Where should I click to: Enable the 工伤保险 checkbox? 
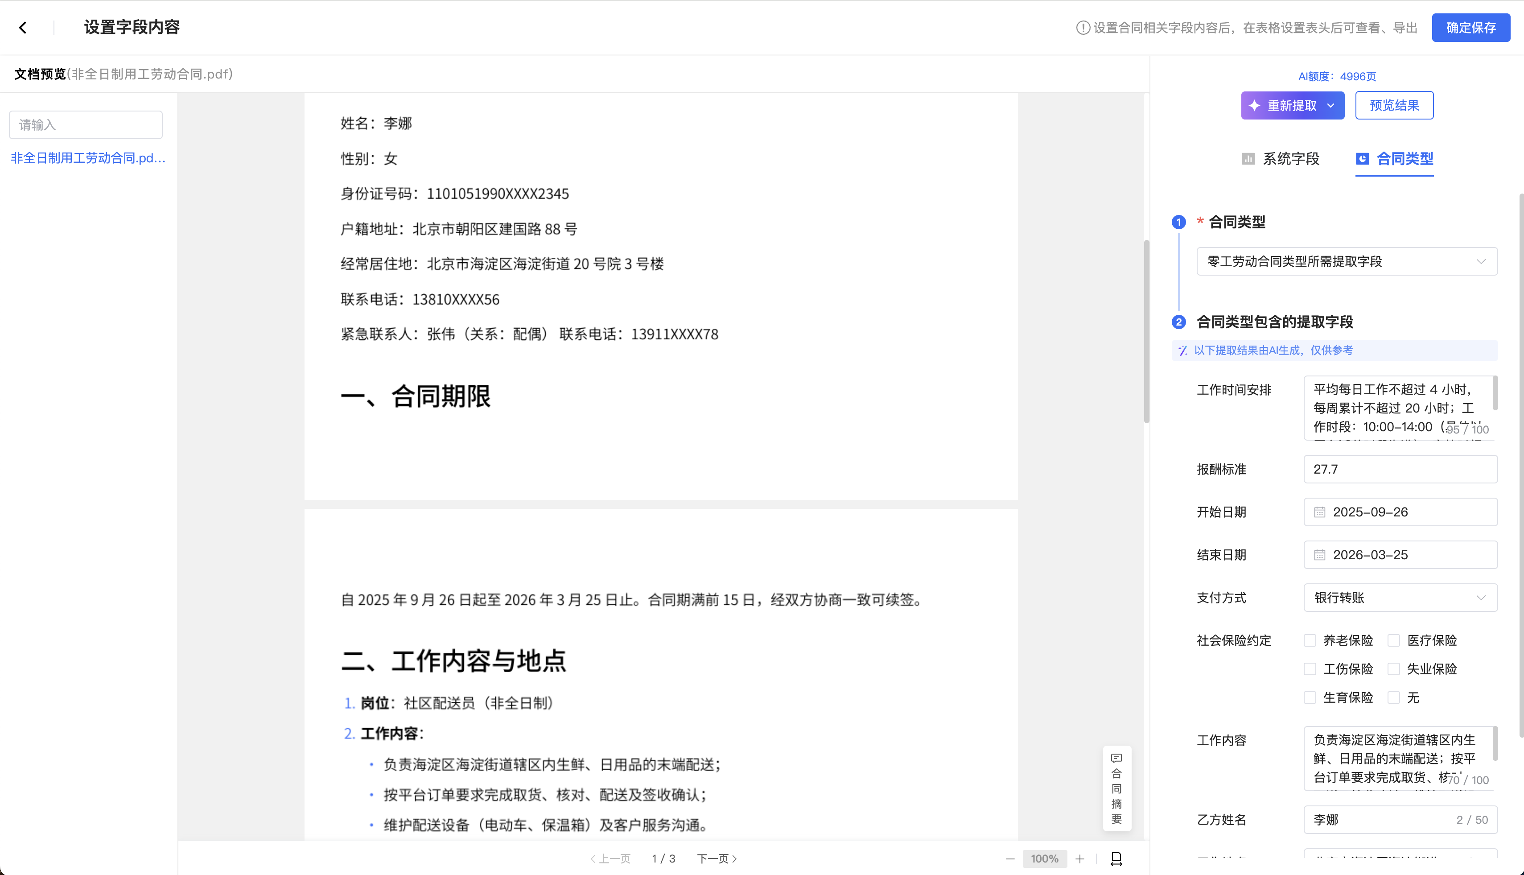[x=1310, y=669]
